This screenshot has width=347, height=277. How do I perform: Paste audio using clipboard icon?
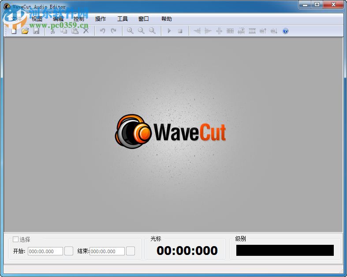tap(75, 31)
